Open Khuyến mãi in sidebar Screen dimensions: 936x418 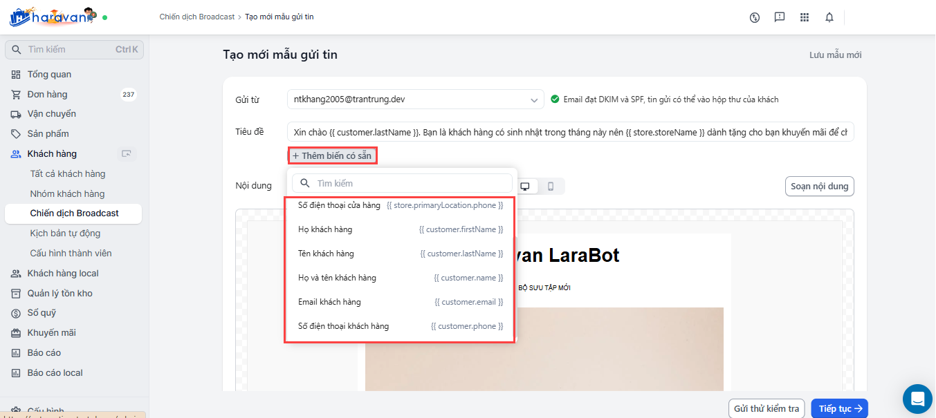(52, 333)
